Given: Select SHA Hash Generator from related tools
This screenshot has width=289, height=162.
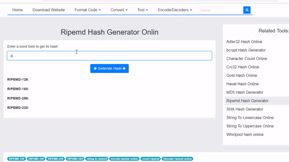Looking at the screenshot, I should tap(245, 109).
